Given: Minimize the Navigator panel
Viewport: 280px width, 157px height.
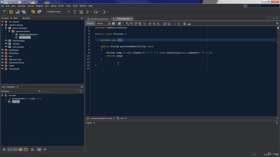Looking at the screenshot, I should [82, 87].
